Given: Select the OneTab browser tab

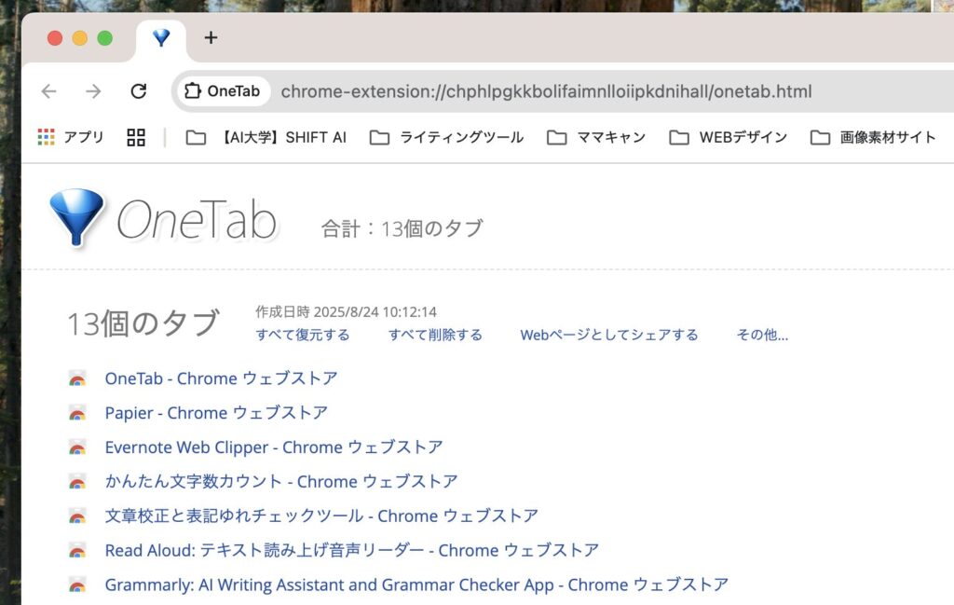Looking at the screenshot, I should pyautogui.click(x=161, y=38).
